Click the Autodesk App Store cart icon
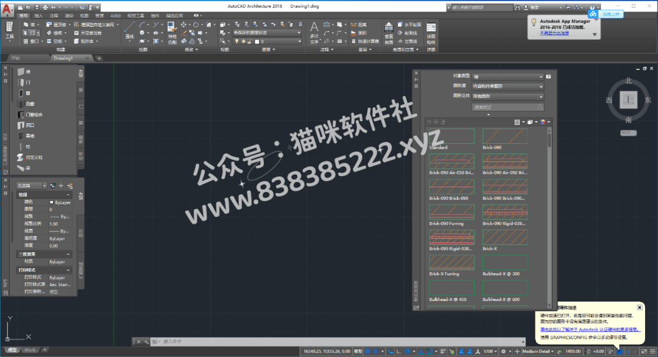Screen dimensions: 658x357 (x=568, y=7)
